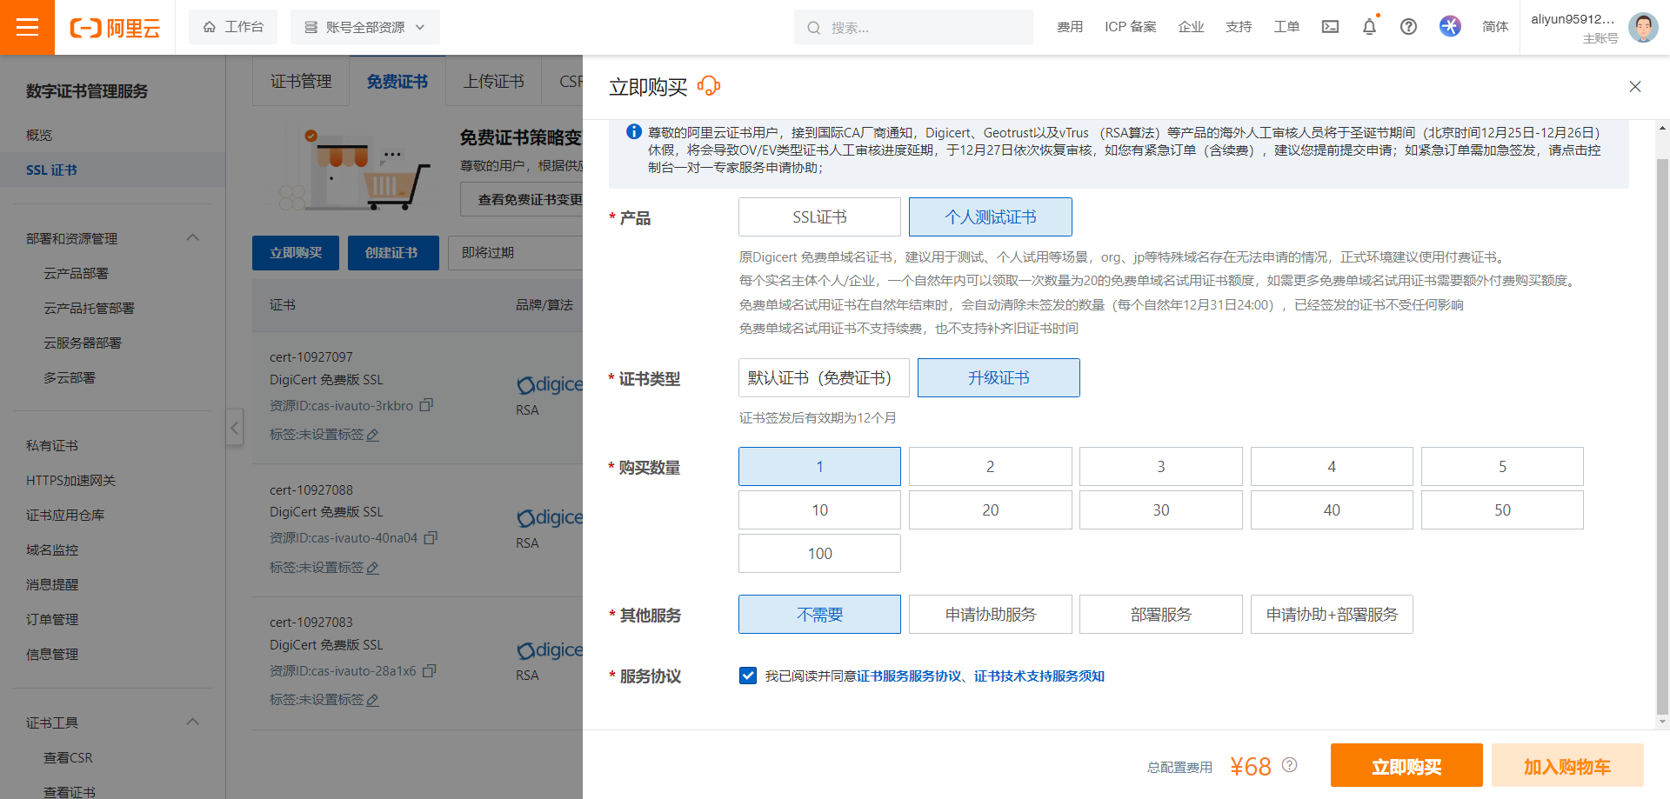Focus the top search field
This screenshot has height=799, width=1670.
pyautogui.click(x=913, y=27)
